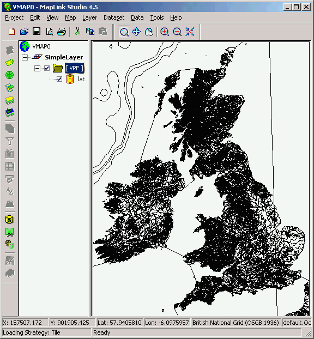Select the [ VPF ] tree item
Image resolution: width=314 pixels, height=339 pixels.
click(x=75, y=68)
